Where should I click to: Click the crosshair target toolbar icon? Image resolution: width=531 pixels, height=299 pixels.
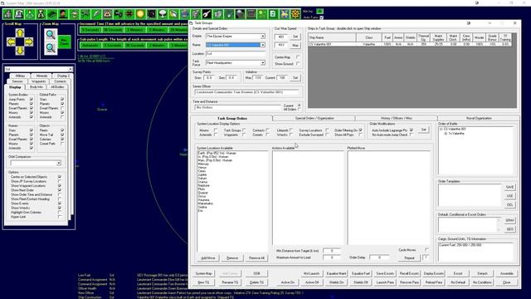[x=129, y=14]
